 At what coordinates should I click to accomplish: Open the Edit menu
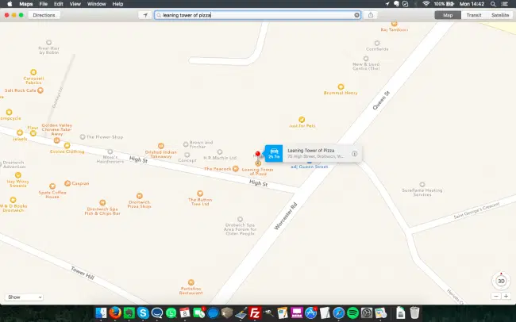[59, 4]
